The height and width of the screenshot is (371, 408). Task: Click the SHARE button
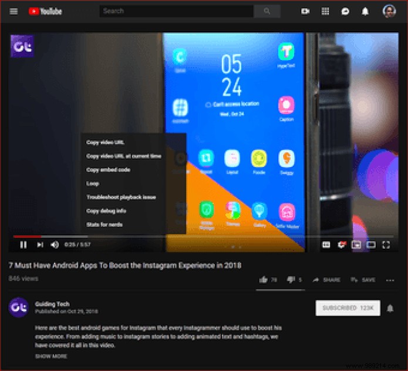coord(326,280)
